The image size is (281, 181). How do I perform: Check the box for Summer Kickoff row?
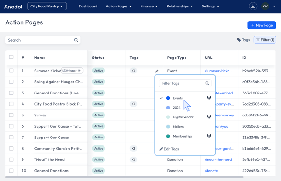tap(11, 71)
